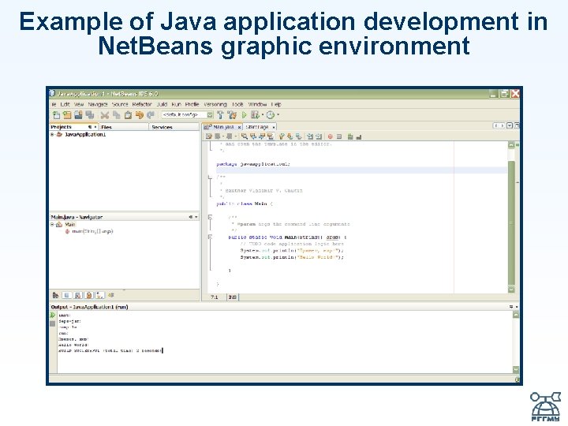Select the main(String[] args) method in Navigator
The height and width of the screenshot is (426, 568).
point(92,231)
